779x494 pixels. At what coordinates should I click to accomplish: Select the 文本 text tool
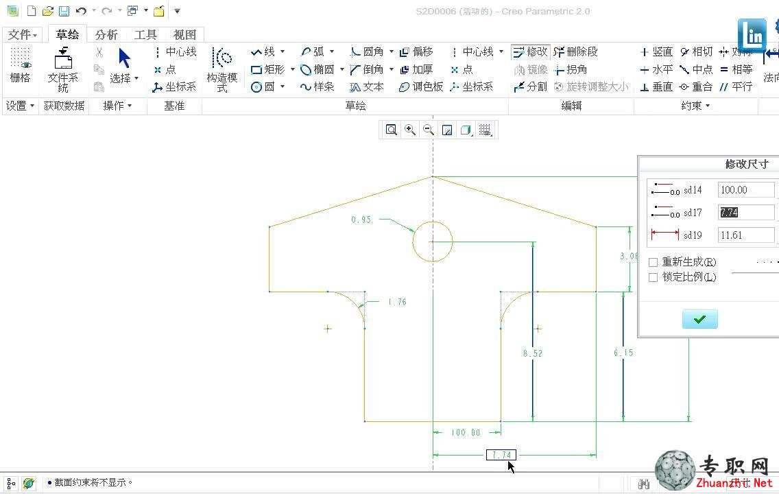click(367, 87)
